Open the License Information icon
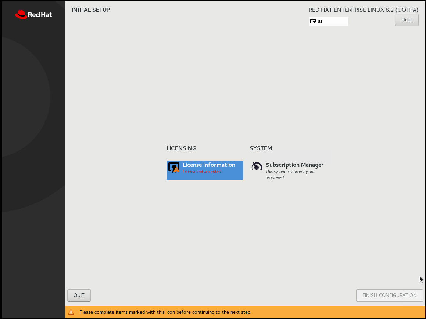 click(173, 168)
